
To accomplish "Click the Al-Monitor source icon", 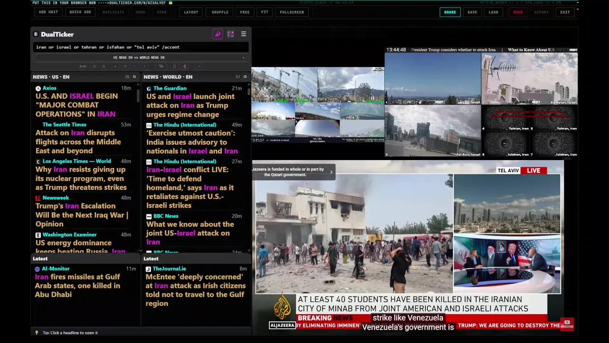I will 38,269.
